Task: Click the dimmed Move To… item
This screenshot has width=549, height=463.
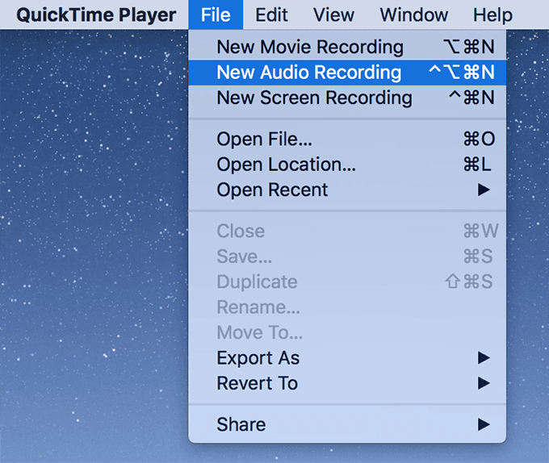Action: coord(347,332)
